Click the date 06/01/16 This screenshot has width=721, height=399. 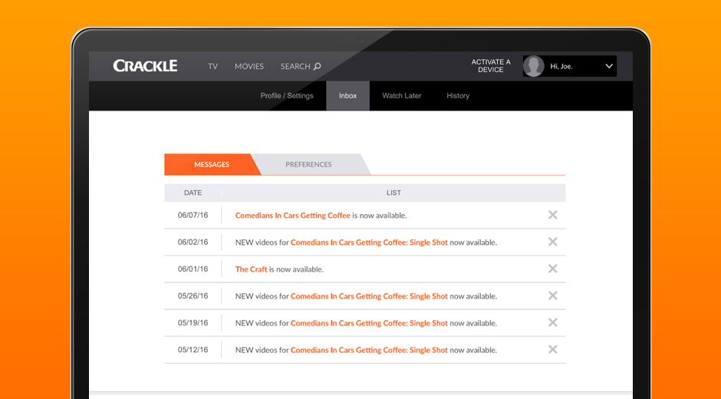point(193,269)
